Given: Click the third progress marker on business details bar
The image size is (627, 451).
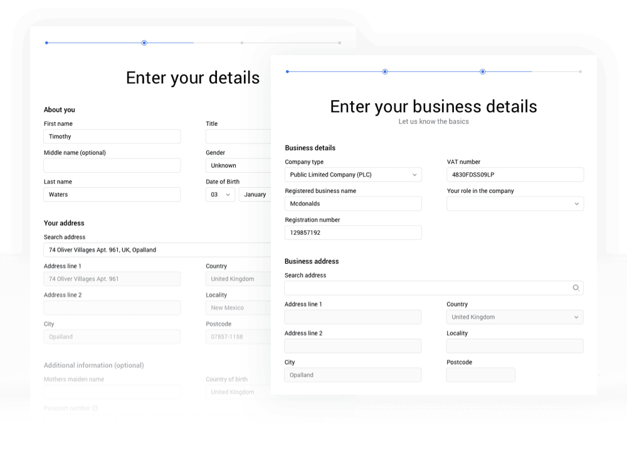Looking at the screenshot, I should click(482, 71).
